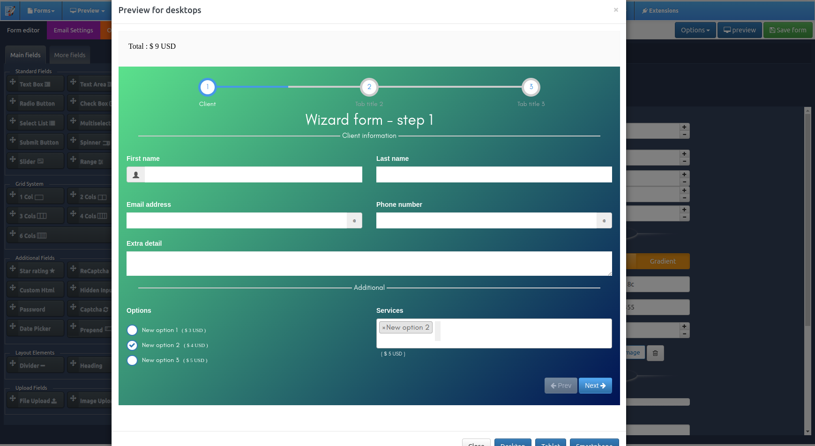Add a Star rating field
The image size is (815, 446).
(x=35, y=270)
